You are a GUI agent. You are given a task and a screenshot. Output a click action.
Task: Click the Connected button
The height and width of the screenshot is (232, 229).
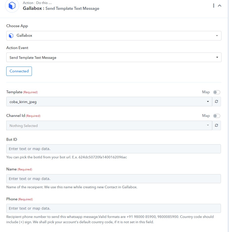[19, 71]
